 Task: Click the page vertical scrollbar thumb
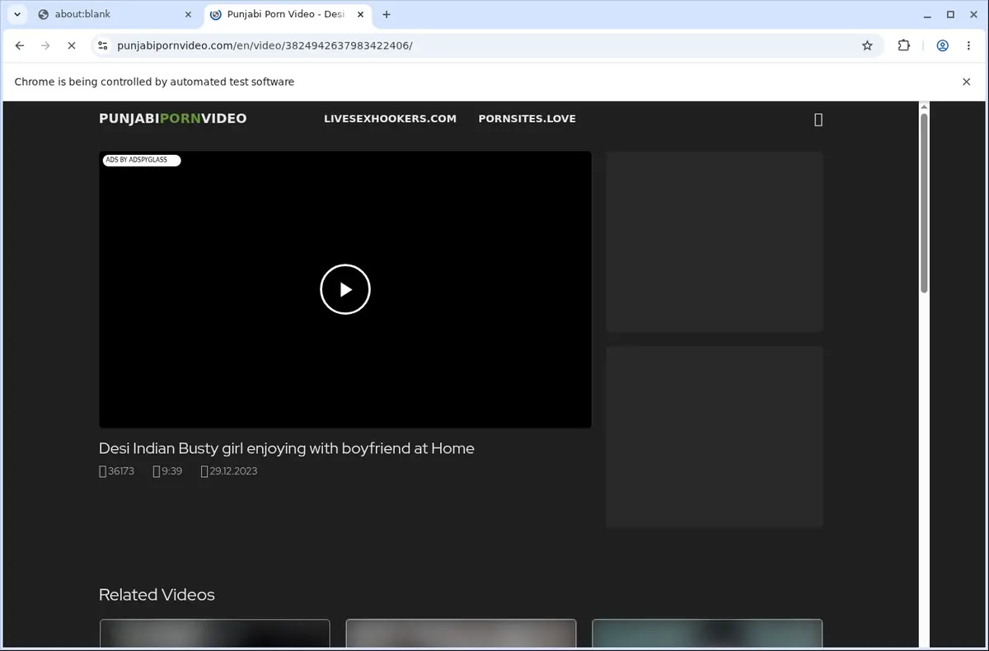point(924,202)
